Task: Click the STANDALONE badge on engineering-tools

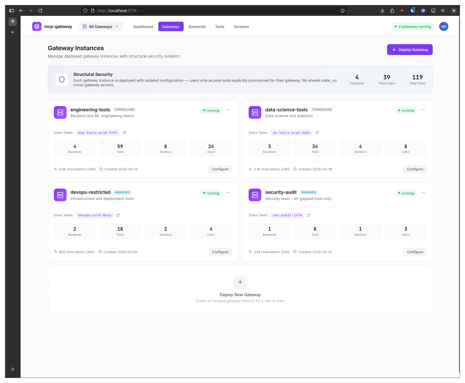Action: pyautogui.click(x=124, y=110)
